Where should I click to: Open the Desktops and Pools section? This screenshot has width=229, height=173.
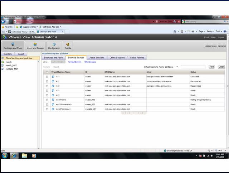[13, 46]
